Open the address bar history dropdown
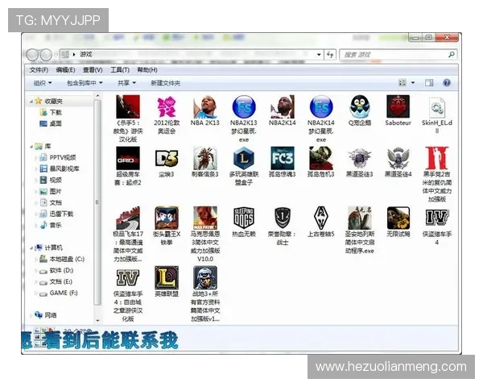Screen dimensions: 483x387 [319, 55]
